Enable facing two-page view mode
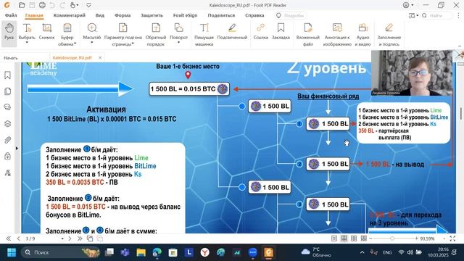The width and height of the screenshot is (464, 261). (354, 239)
